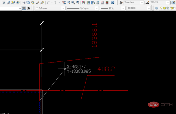This screenshot has height=114, width=176.
Task: Expand the Undo history dropdown arrow
Action: [x=52, y=3]
